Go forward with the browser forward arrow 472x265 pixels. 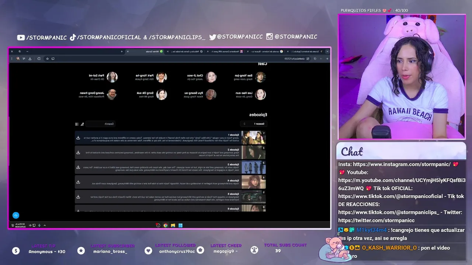[x=321, y=59]
